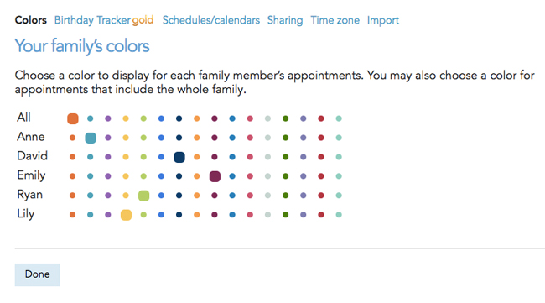Open the Import tab
This screenshot has width=545, height=303.
tap(382, 20)
